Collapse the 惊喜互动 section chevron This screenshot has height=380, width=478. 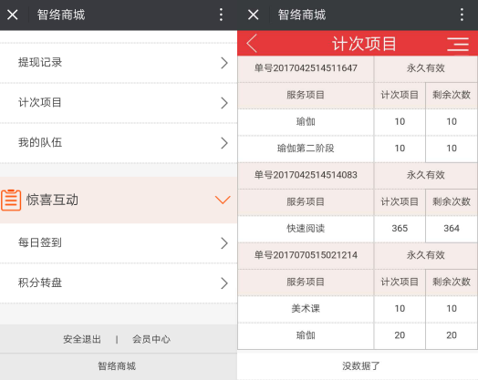click(223, 200)
